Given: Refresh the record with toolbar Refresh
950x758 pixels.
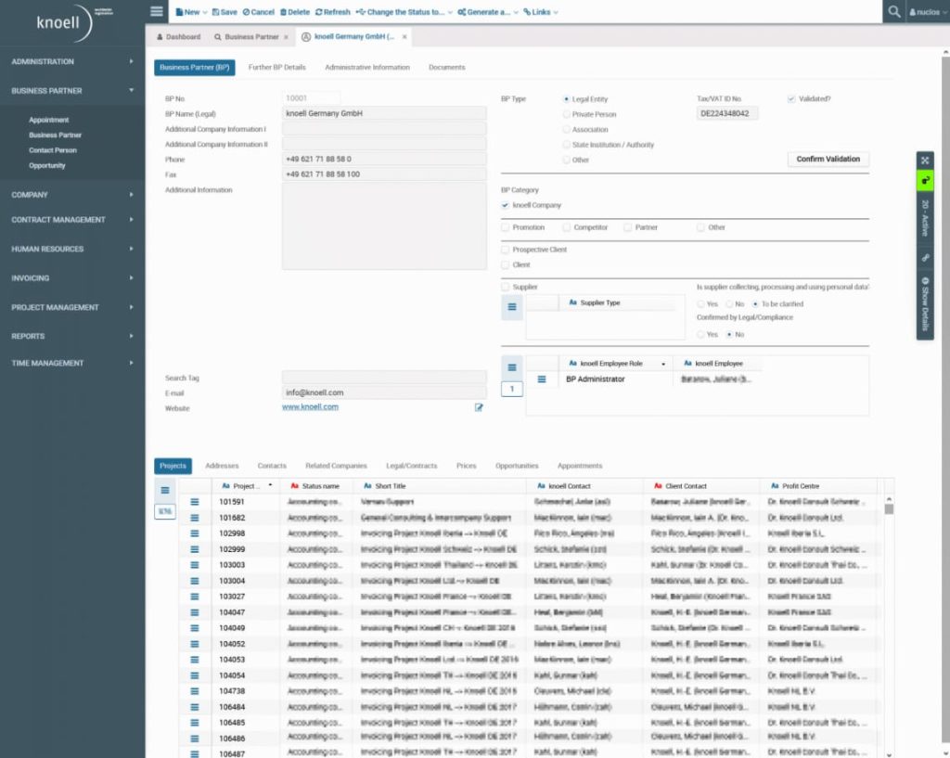Looking at the screenshot, I should pos(333,12).
